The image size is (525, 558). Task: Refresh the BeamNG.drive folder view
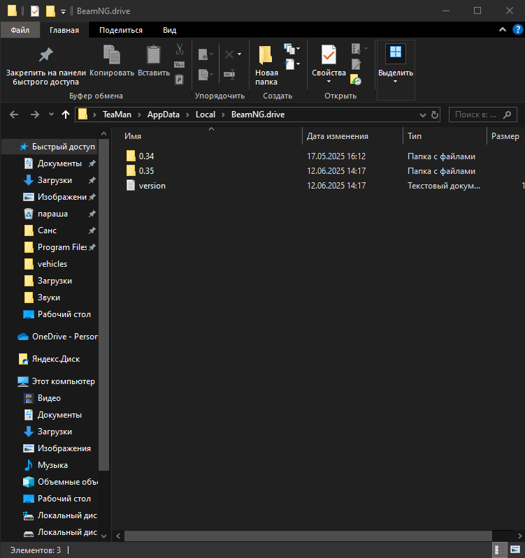click(x=435, y=115)
